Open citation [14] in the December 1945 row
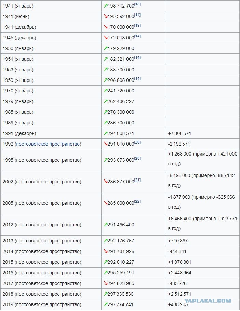 coord(137,36)
